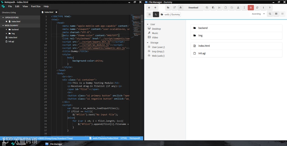Go up one folder level in File Manager
287x146 pixels.
click(155, 8)
